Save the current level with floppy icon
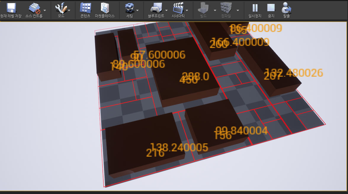Viewport: 348px width, 194px height. [x=11, y=10]
